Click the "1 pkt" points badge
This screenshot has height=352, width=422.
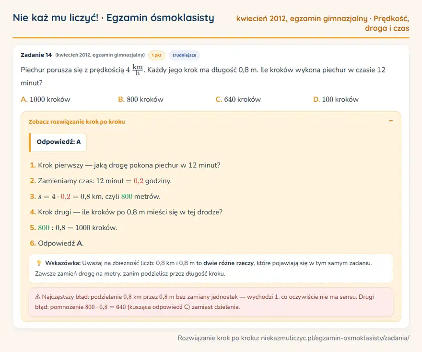[156, 55]
